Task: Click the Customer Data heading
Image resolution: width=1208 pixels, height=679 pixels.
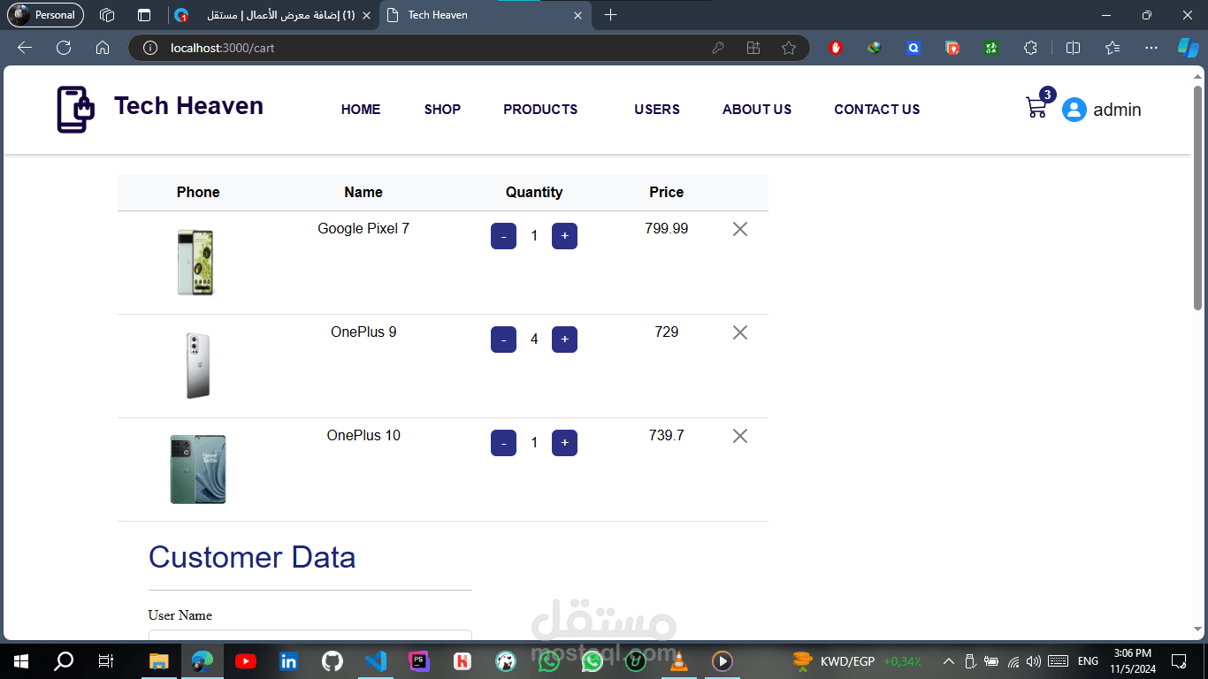Action: [252, 558]
